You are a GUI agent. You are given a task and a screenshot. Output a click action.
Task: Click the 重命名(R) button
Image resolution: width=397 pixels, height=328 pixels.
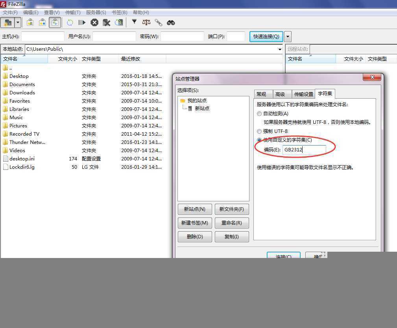tap(232, 223)
